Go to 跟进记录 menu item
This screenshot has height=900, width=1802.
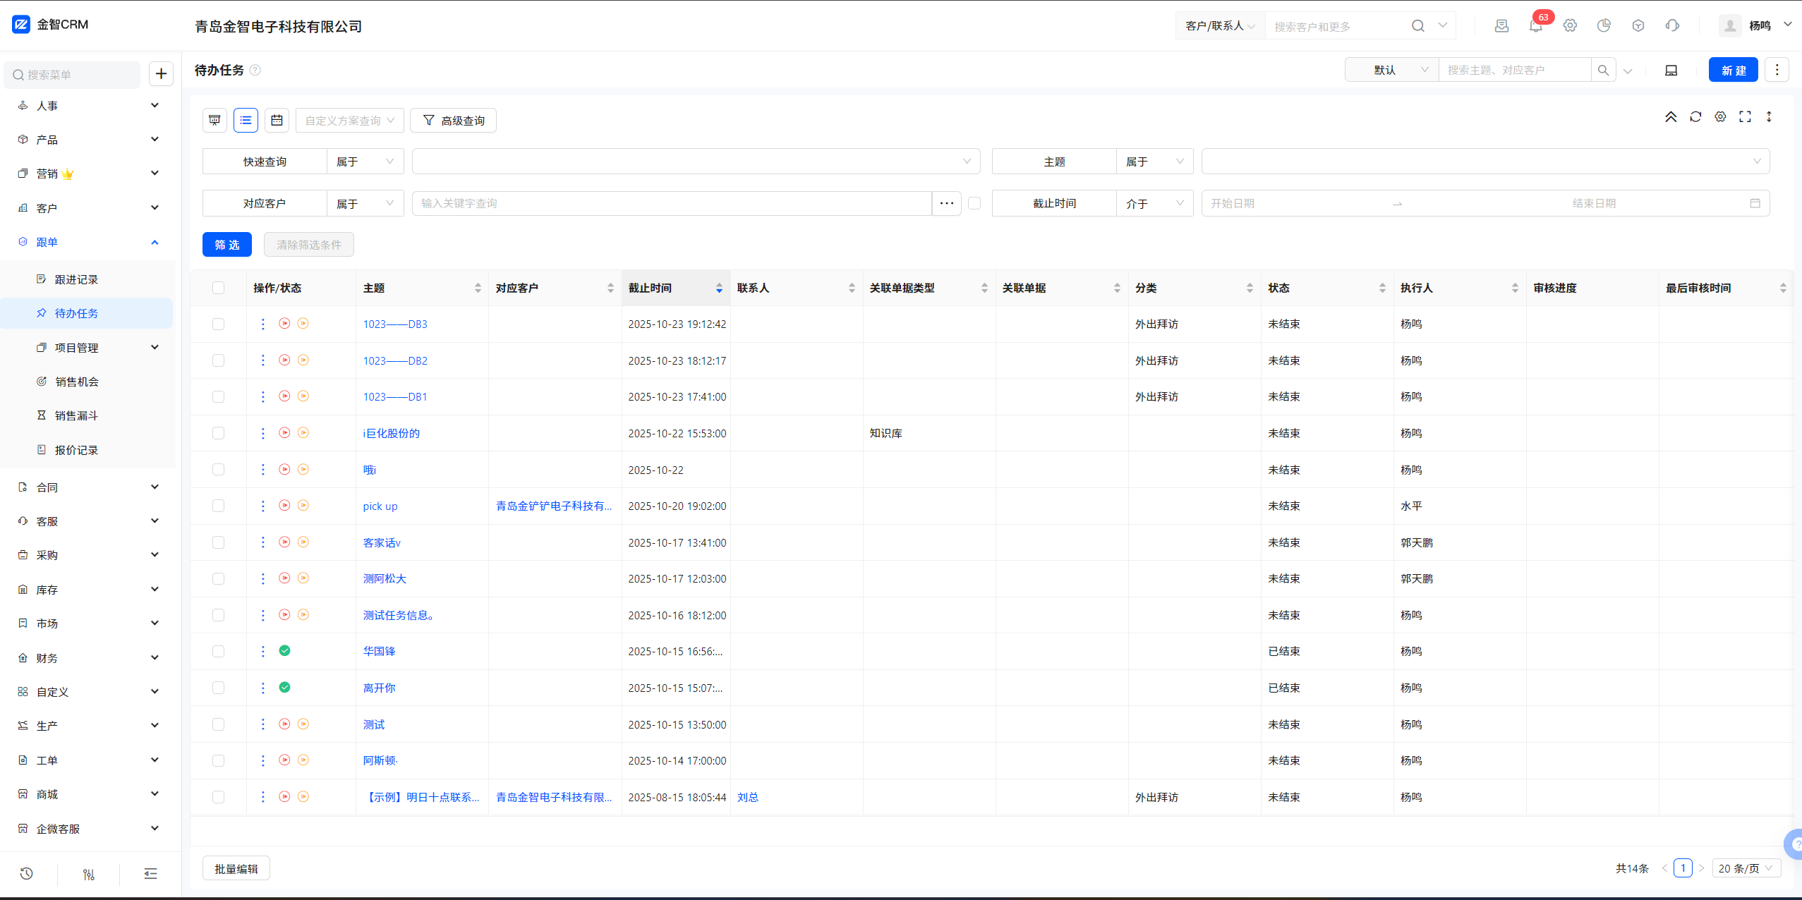point(76,279)
